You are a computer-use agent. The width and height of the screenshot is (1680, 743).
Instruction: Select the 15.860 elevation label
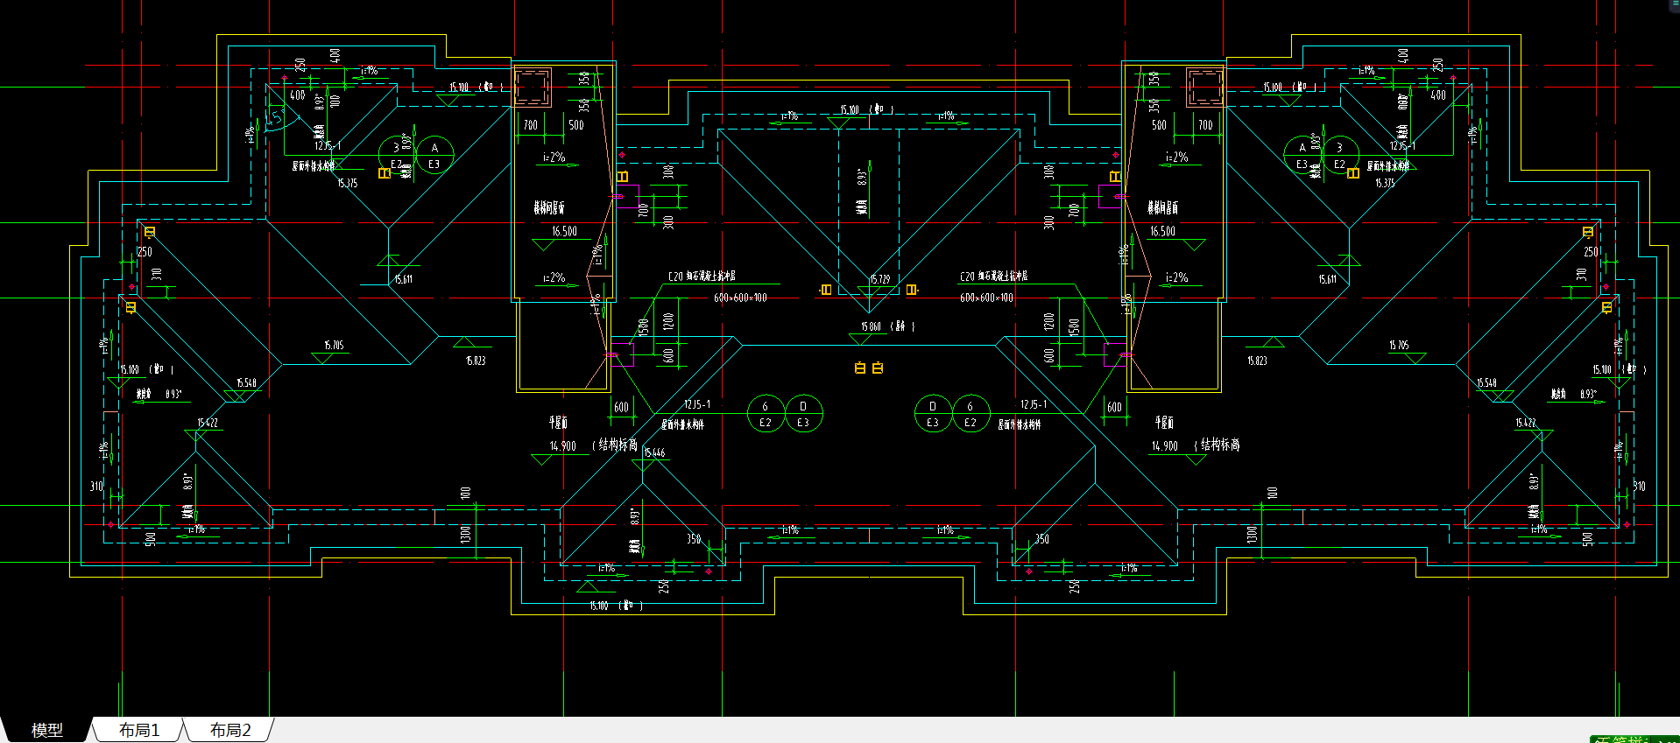tap(871, 326)
